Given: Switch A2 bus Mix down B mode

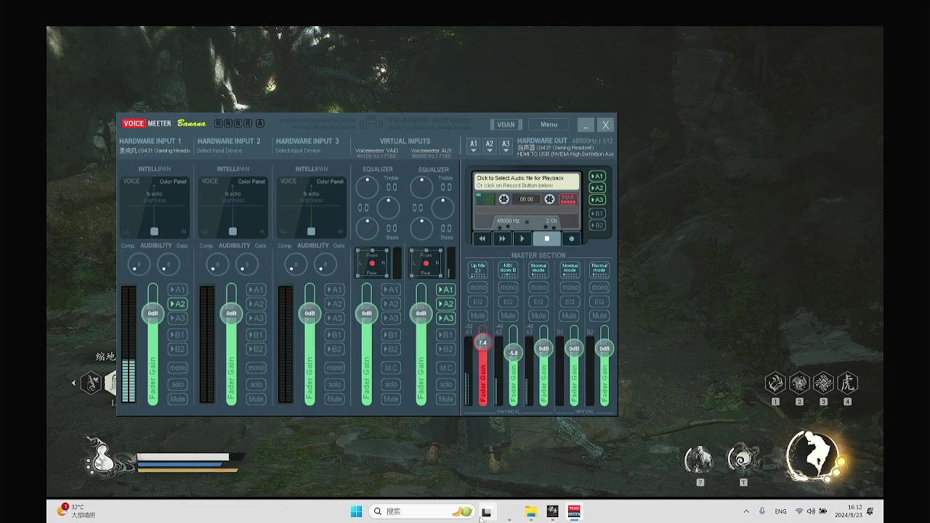Looking at the screenshot, I should [509, 269].
